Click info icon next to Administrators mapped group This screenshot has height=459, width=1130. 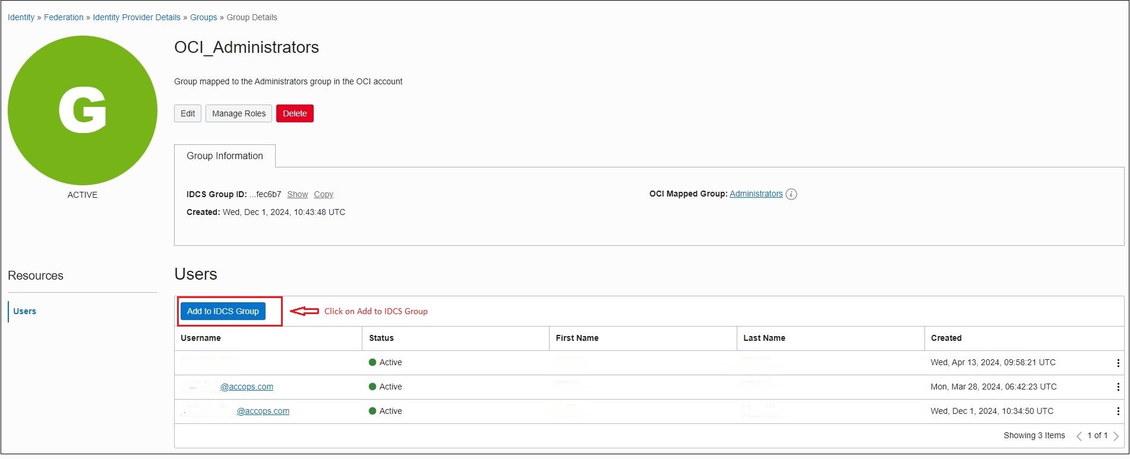[791, 194]
